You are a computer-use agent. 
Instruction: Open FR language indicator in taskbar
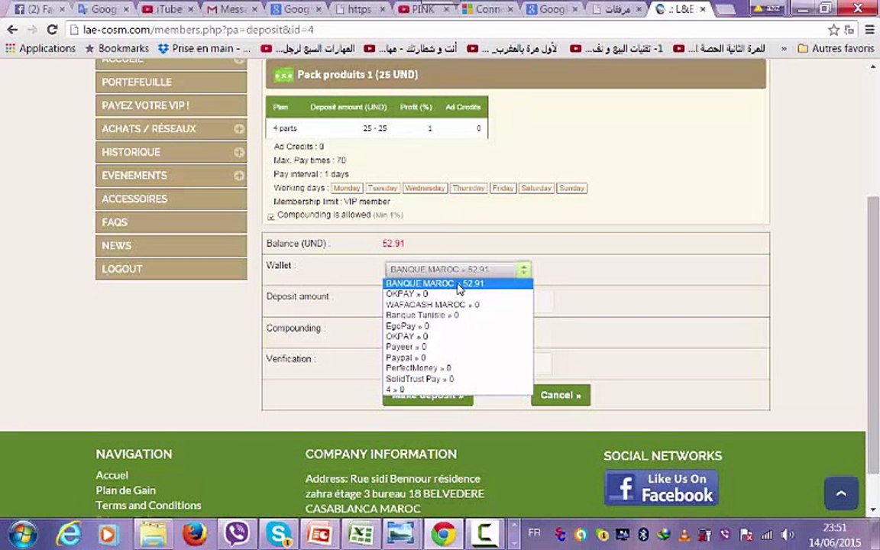point(534,532)
